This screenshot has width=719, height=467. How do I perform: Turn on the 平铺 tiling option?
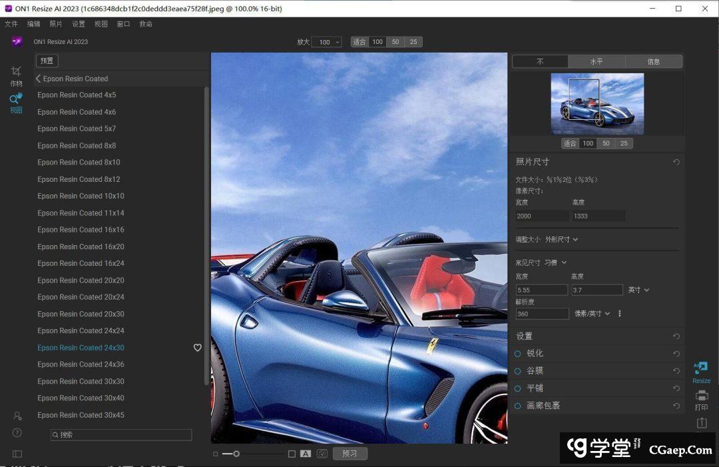click(518, 388)
